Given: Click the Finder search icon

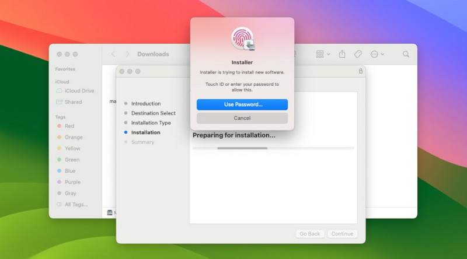Looking at the screenshot, I should 406,54.
